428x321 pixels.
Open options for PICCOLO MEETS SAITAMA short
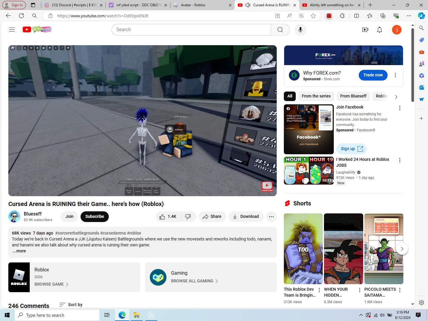click(400, 290)
